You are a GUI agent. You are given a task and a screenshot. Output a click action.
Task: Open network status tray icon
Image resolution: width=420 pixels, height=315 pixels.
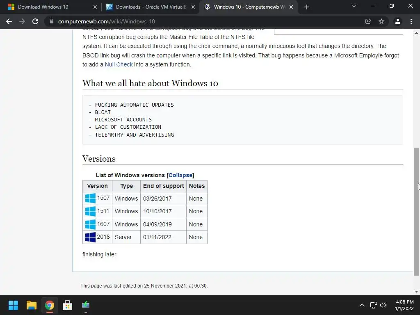tap(373, 305)
